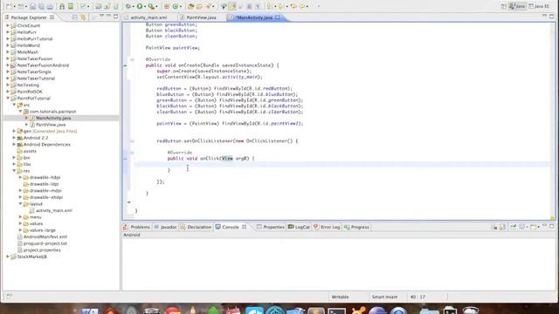
Task: Open the Run button dropdown arrow
Action: 145,6
